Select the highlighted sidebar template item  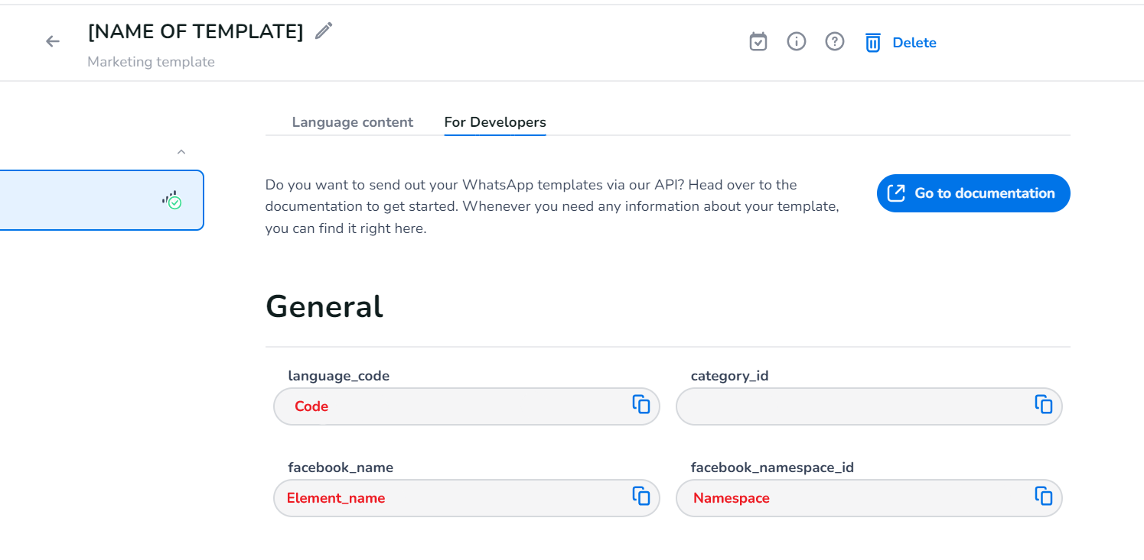pos(84,200)
